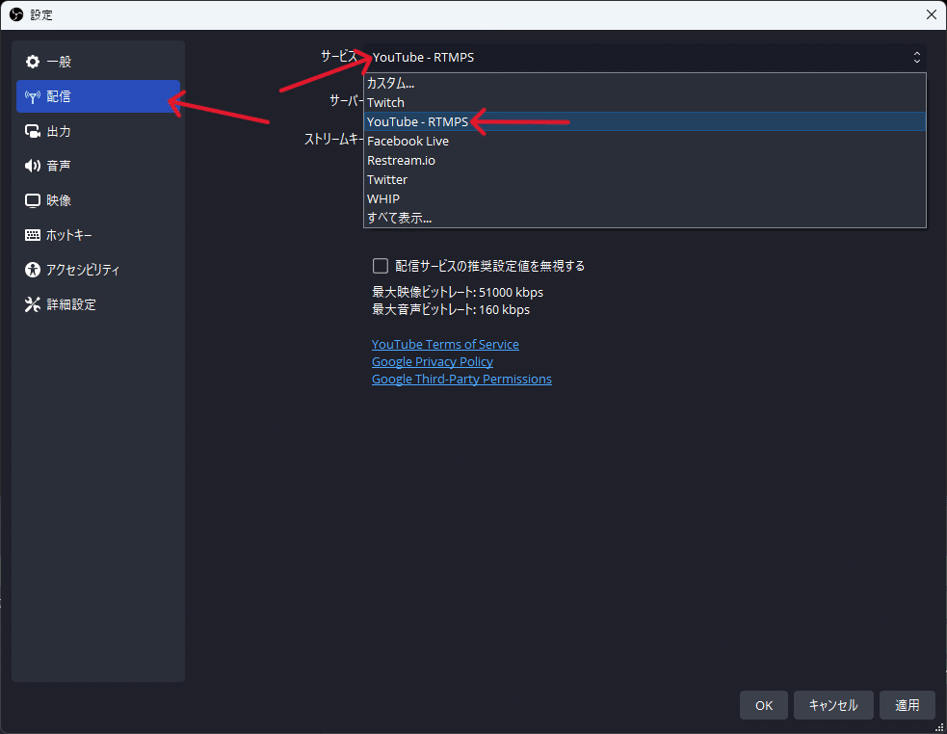Switch to the 配信 settings tab
The height and width of the screenshot is (734, 947).
point(98,96)
